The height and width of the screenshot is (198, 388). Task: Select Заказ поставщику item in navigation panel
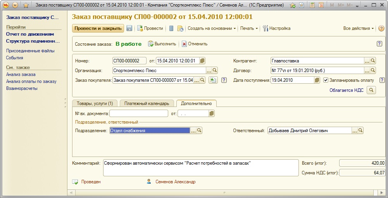(33, 17)
